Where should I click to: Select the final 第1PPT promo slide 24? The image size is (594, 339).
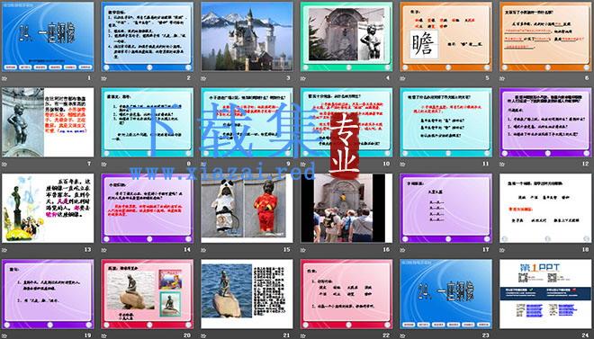coord(545,294)
